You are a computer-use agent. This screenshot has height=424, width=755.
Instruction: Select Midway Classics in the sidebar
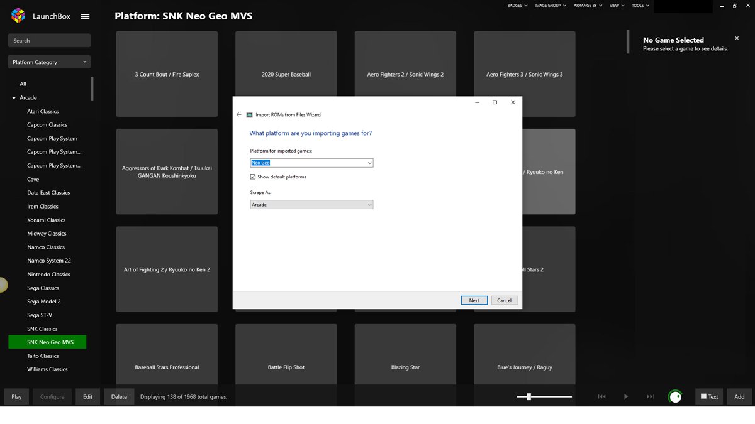[47, 234]
